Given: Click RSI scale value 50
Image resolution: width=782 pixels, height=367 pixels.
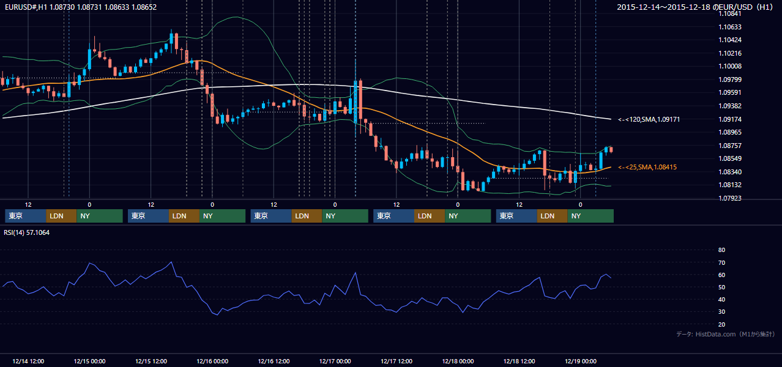Looking at the screenshot, I should click(722, 287).
